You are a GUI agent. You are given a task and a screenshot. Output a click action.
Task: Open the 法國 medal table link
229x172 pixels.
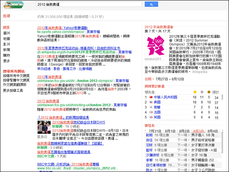point(157,112)
